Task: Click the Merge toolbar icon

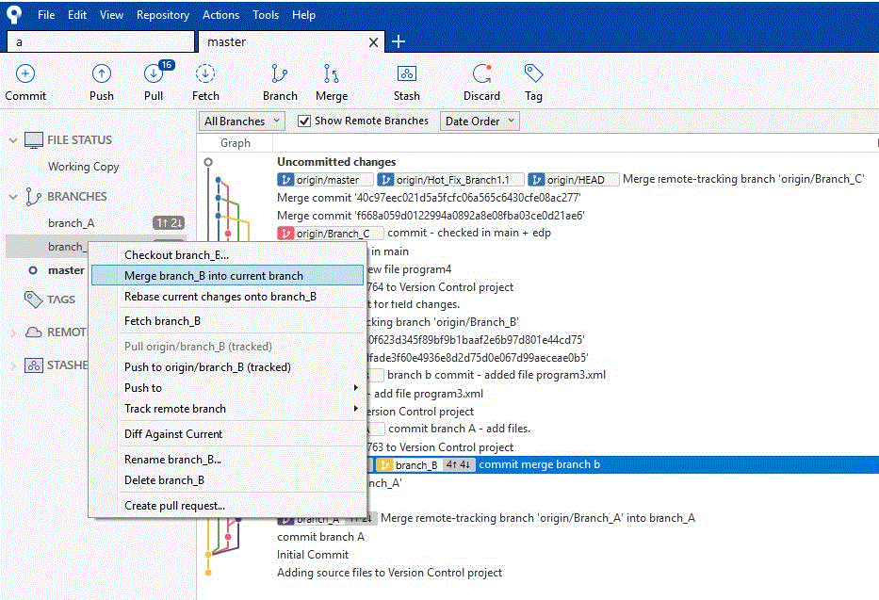Action: coord(332,73)
